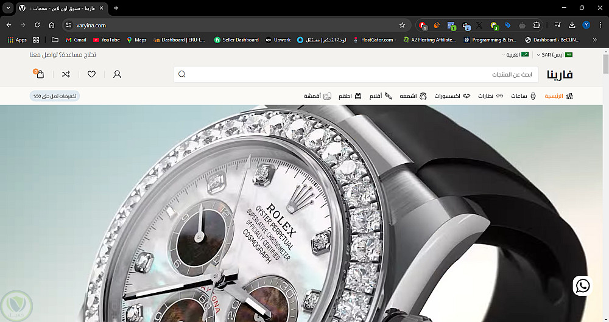
Task: Open the نظارات glasses menu item
Action: (490, 96)
